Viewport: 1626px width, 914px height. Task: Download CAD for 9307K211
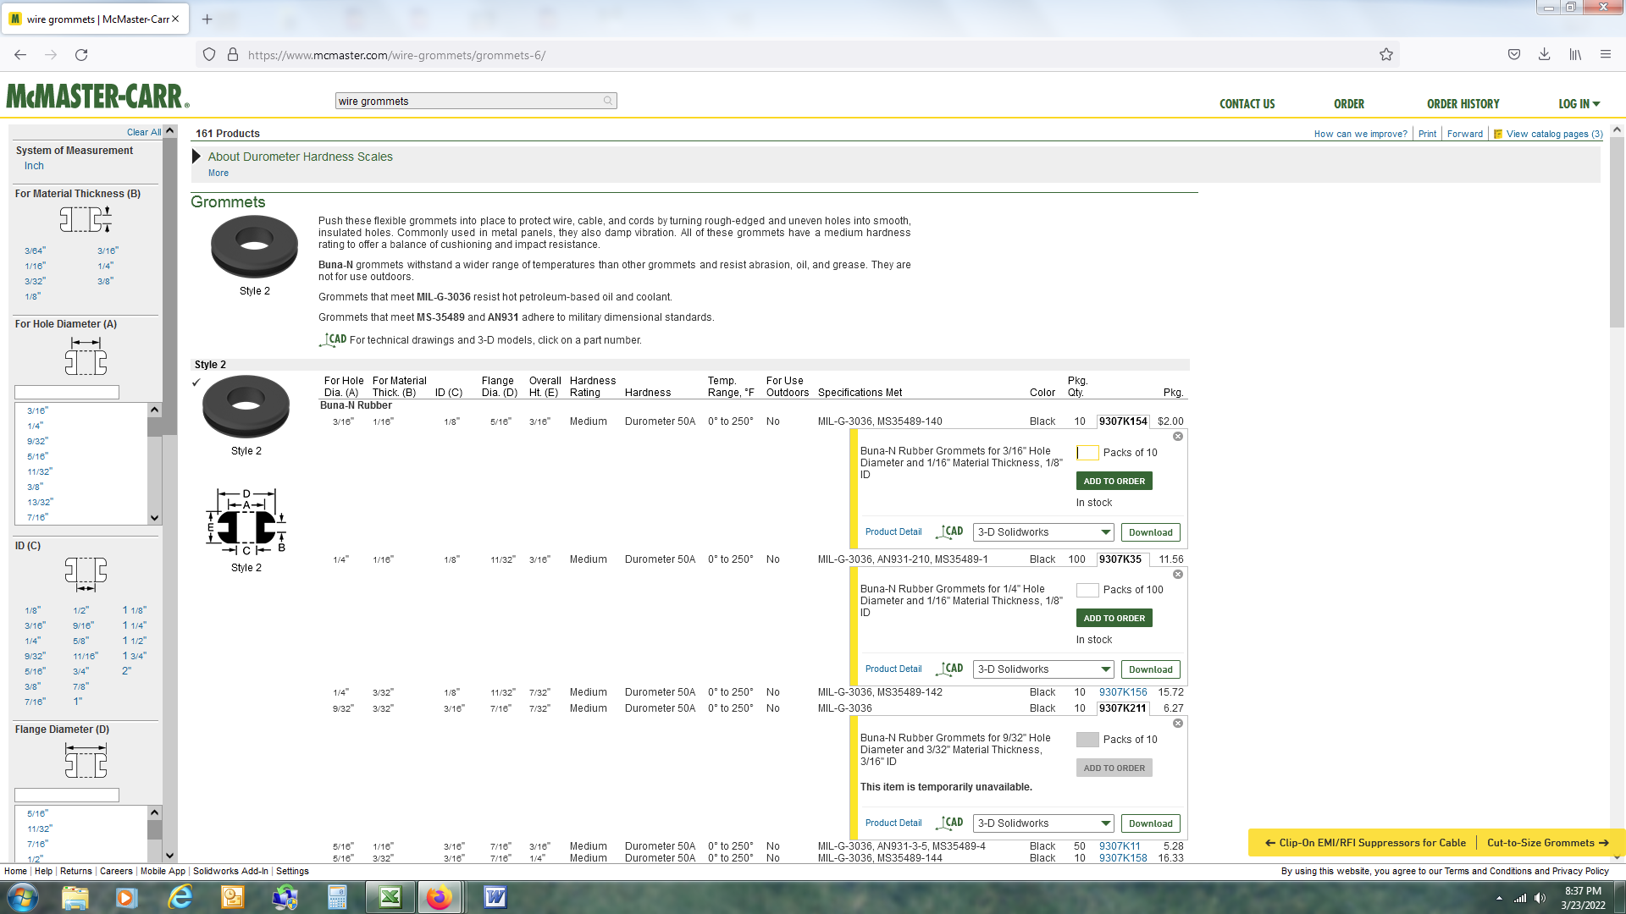[1150, 823]
